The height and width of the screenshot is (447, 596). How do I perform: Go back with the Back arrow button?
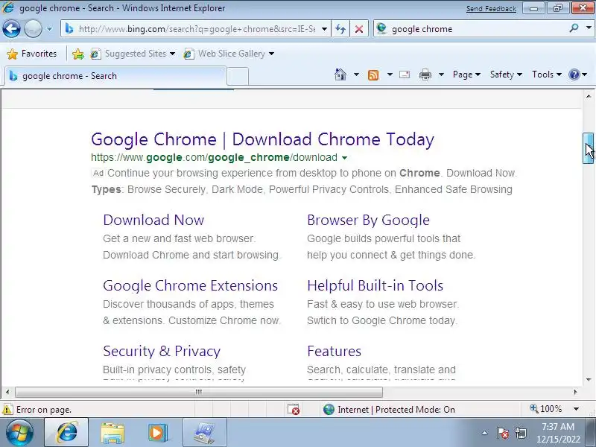tap(11, 29)
